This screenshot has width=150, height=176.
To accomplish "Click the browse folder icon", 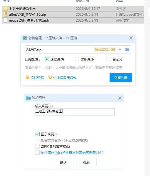I will [x=127, y=50].
